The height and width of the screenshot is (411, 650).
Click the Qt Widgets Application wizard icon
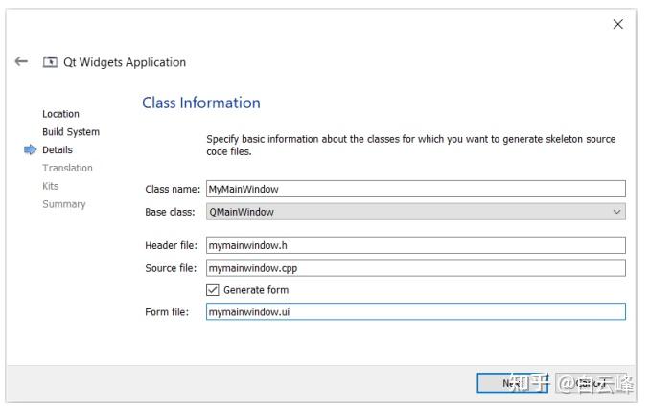(50, 62)
